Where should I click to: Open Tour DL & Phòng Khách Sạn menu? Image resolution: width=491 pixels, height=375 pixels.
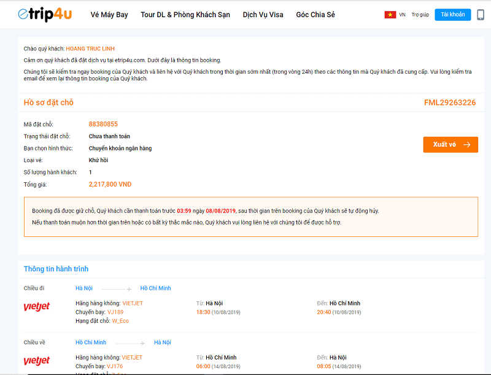pos(185,15)
